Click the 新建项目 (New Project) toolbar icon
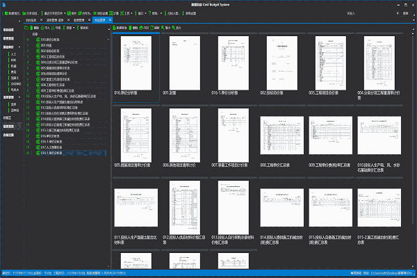This screenshot has height=278, width=417. (6, 13)
